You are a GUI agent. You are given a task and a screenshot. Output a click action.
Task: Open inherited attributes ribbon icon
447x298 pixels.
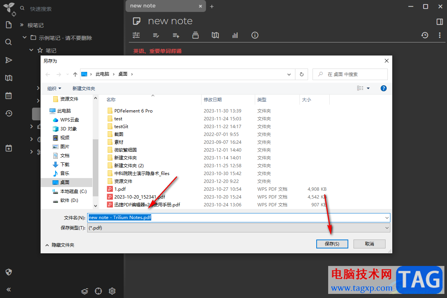176,35
